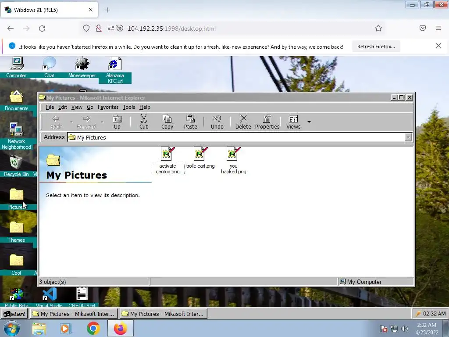The width and height of the screenshot is (449, 337).
Task: Click the Delete toolbar button
Action: click(x=243, y=122)
